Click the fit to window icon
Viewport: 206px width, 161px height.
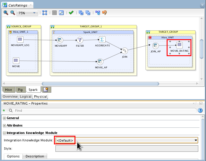[45, 13]
